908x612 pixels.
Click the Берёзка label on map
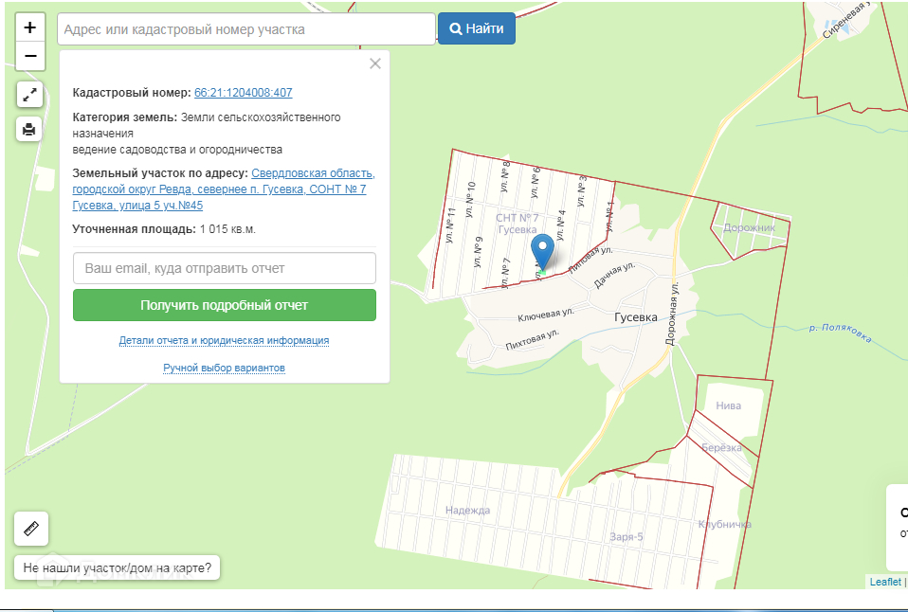(x=721, y=447)
